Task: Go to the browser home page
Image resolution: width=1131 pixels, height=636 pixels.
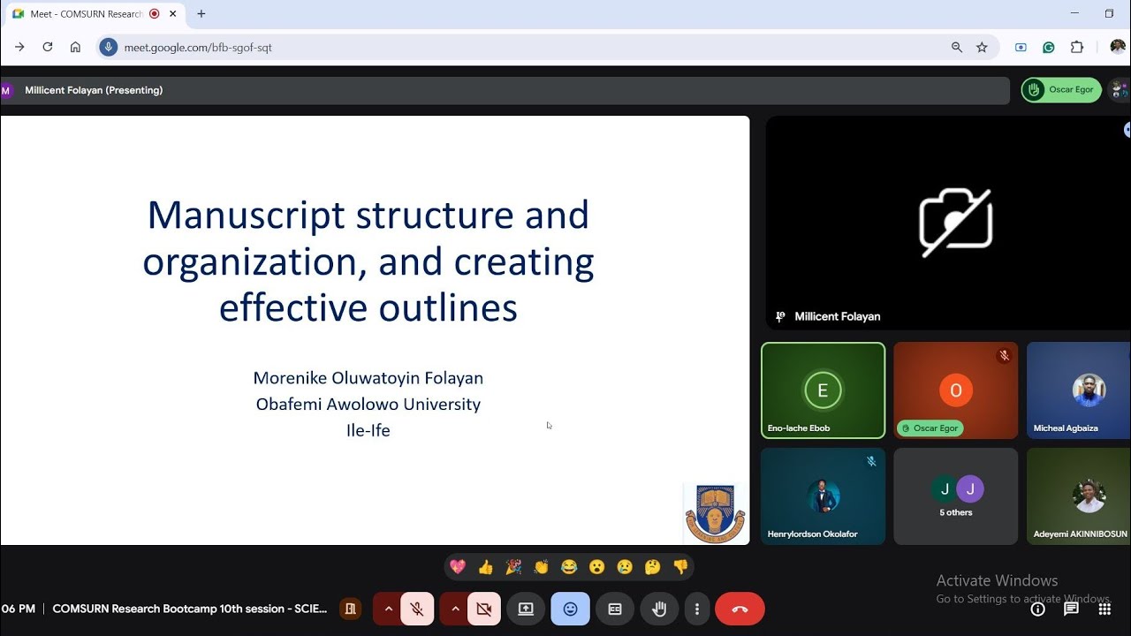Action: pyautogui.click(x=75, y=47)
